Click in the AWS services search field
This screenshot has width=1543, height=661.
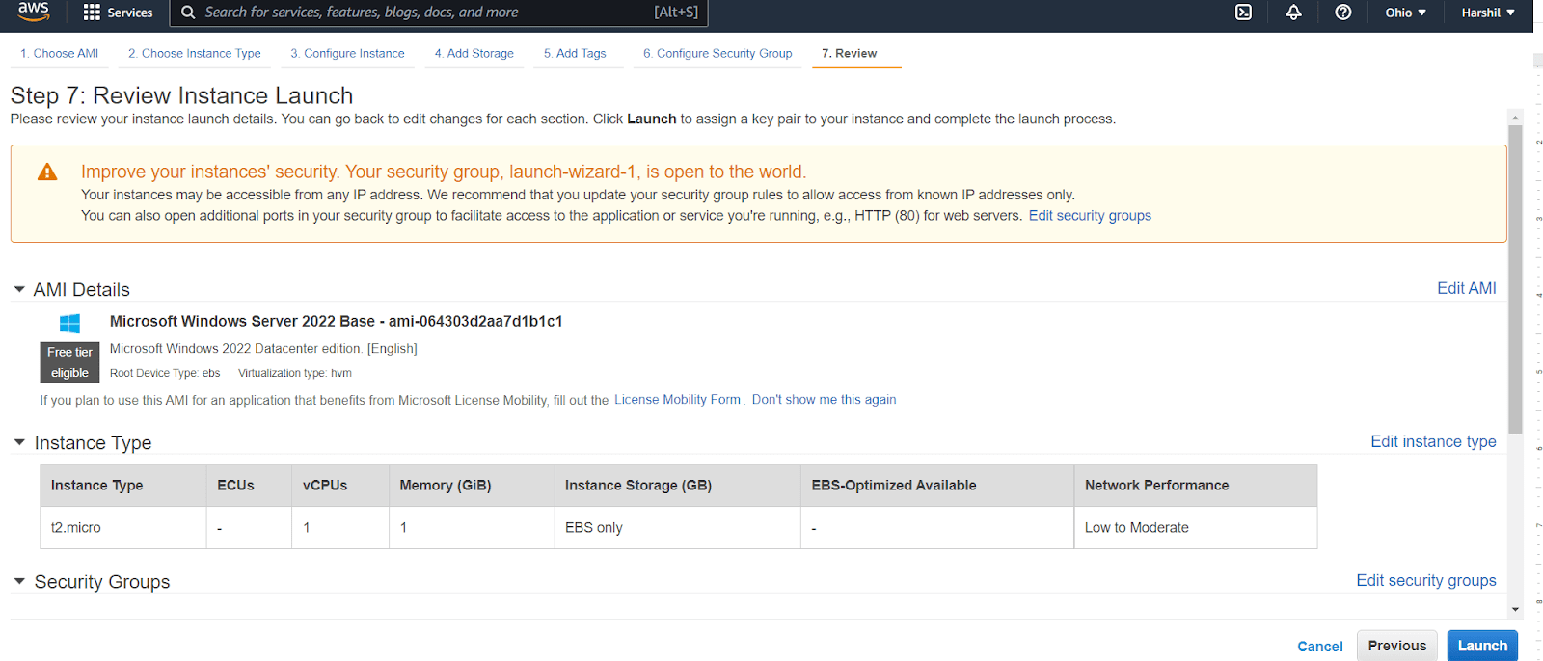pos(424,13)
